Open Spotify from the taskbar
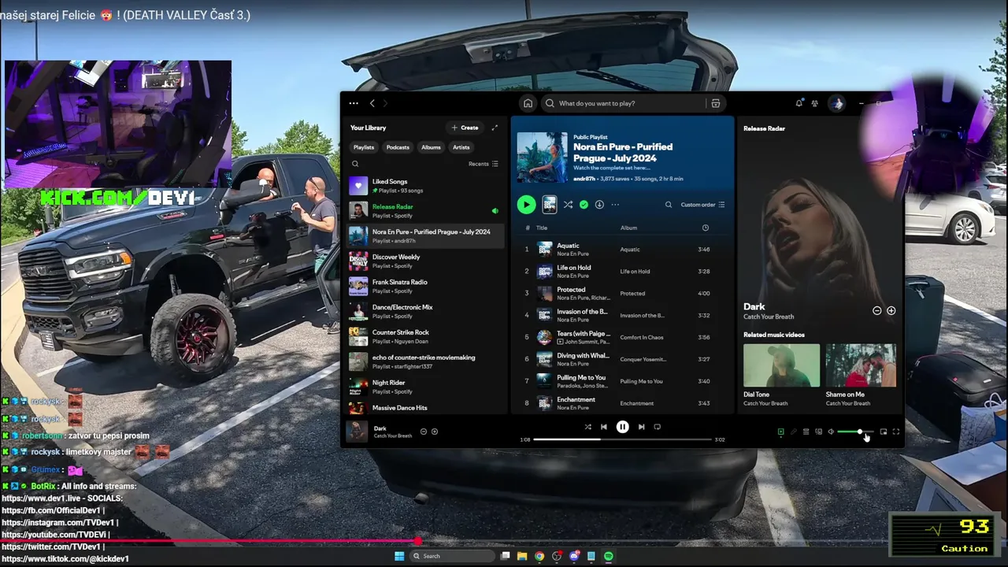1008x567 pixels. pyautogui.click(x=609, y=556)
